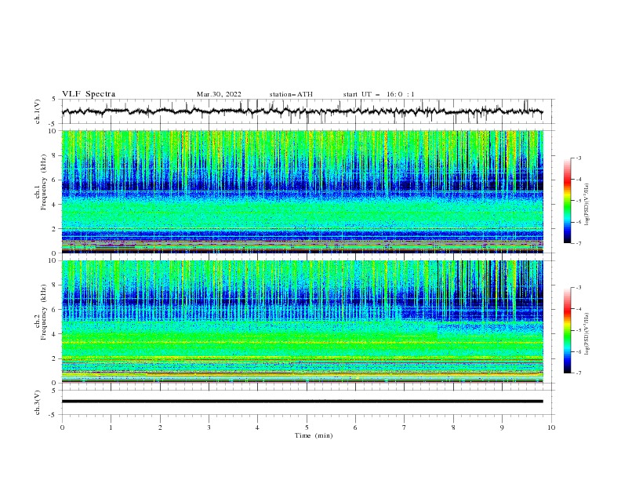The image size is (621, 480).
Task: Click inside the ch.2 spectrogram panel
Action: click(x=302, y=322)
